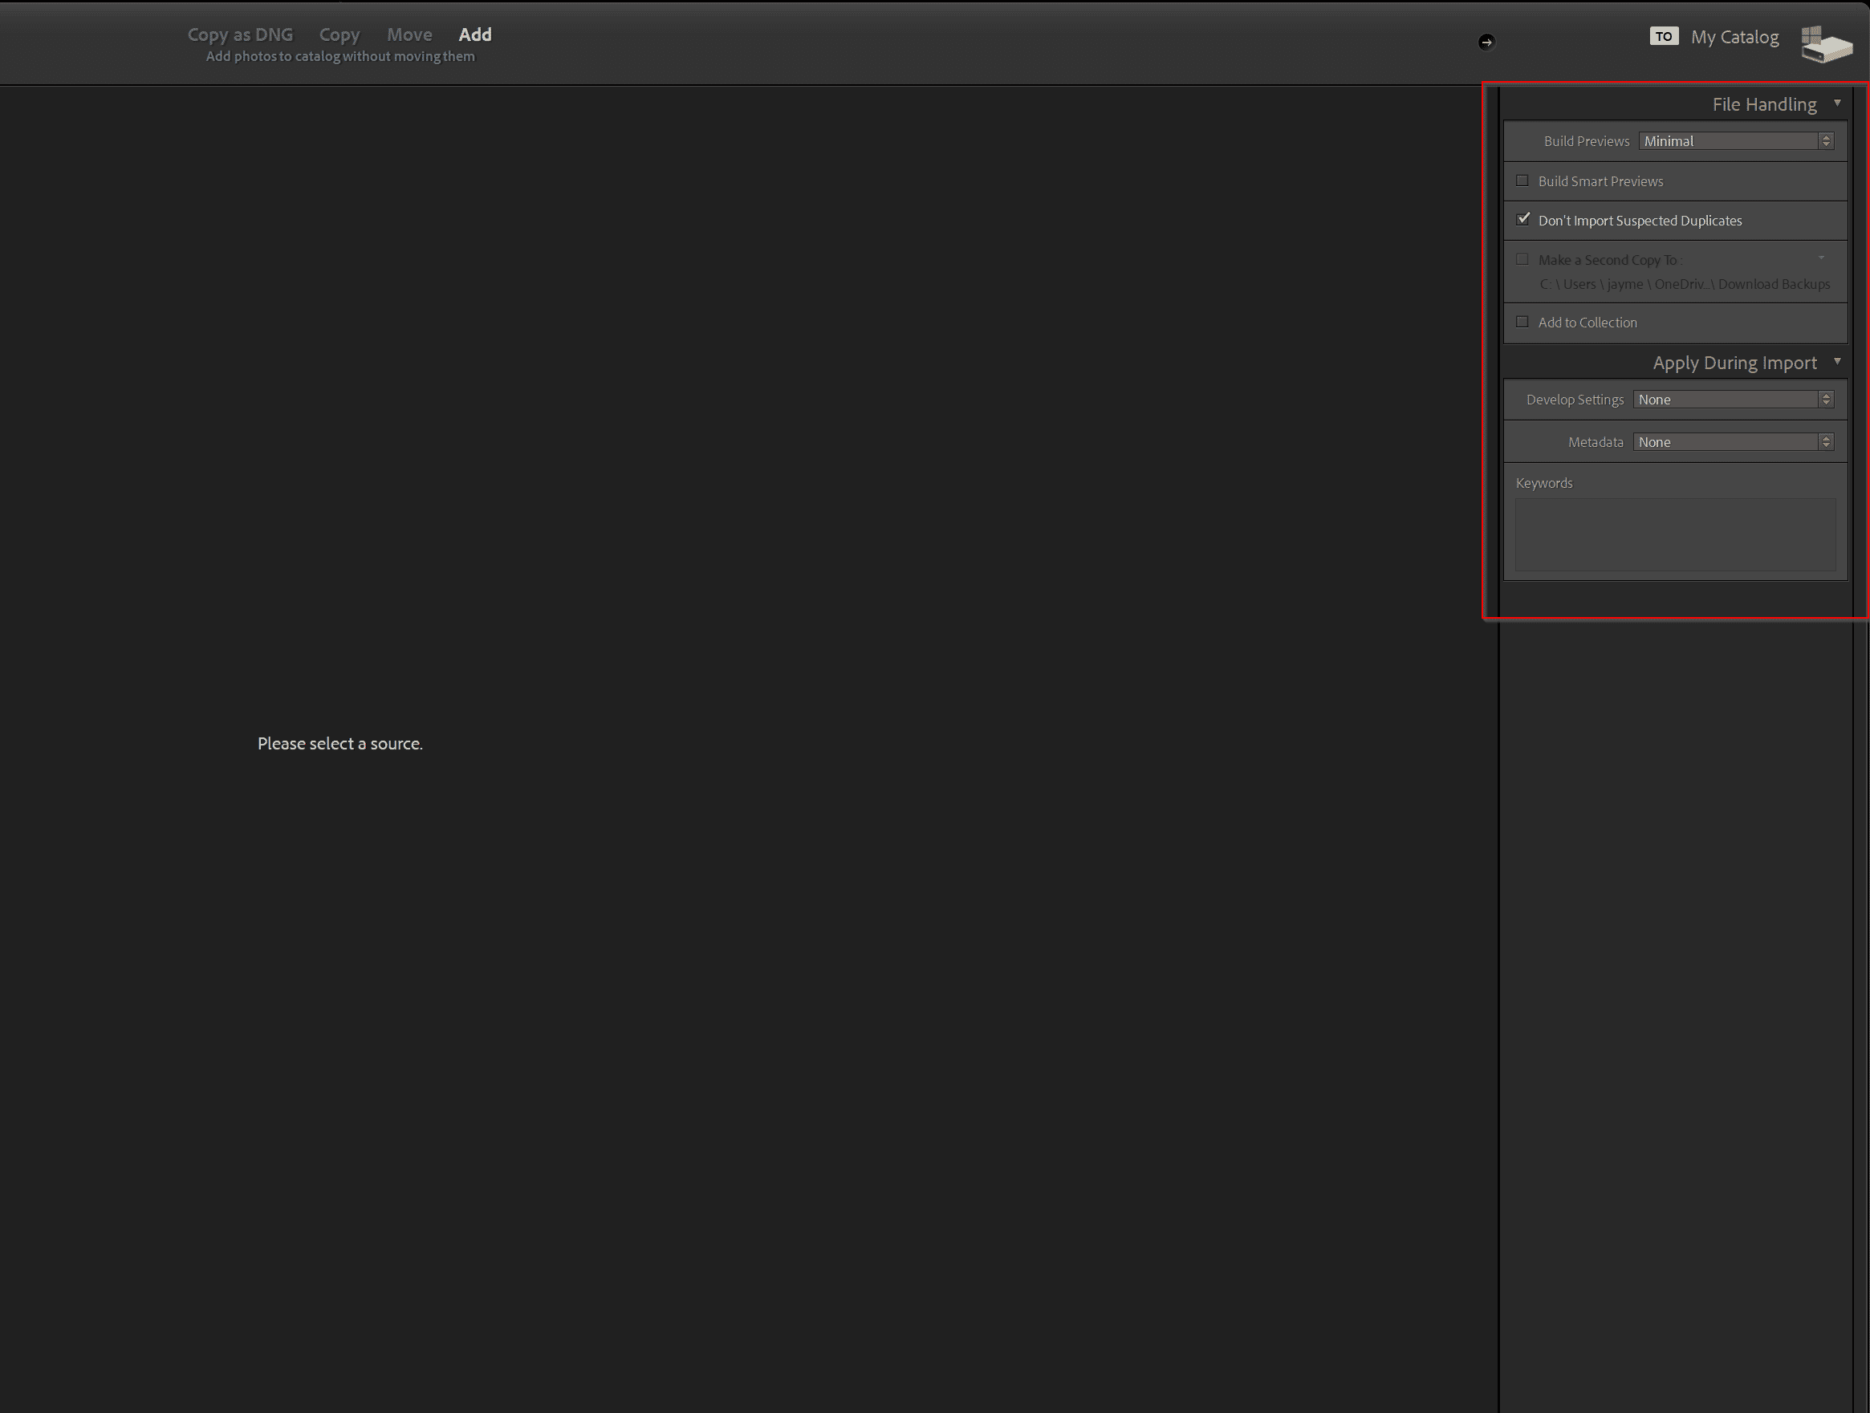Open the Build Previews dropdown set to Minimal
This screenshot has width=1870, height=1413.
pos(1729,140)
